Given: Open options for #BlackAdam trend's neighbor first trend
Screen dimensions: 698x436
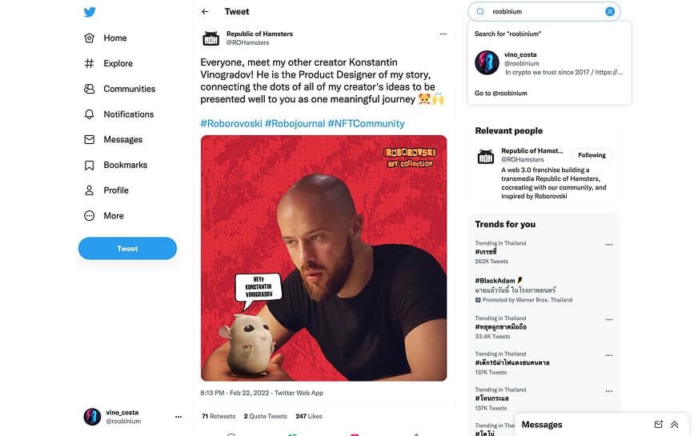Looking at the screenshot, I should click(x=608, y=244).
